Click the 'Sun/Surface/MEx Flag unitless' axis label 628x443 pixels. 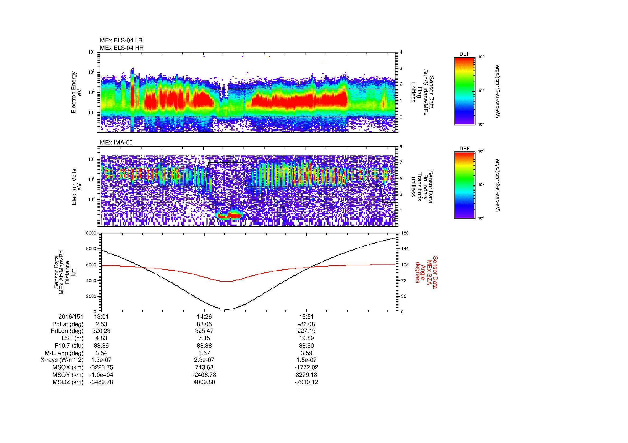[x=423, y=92]
